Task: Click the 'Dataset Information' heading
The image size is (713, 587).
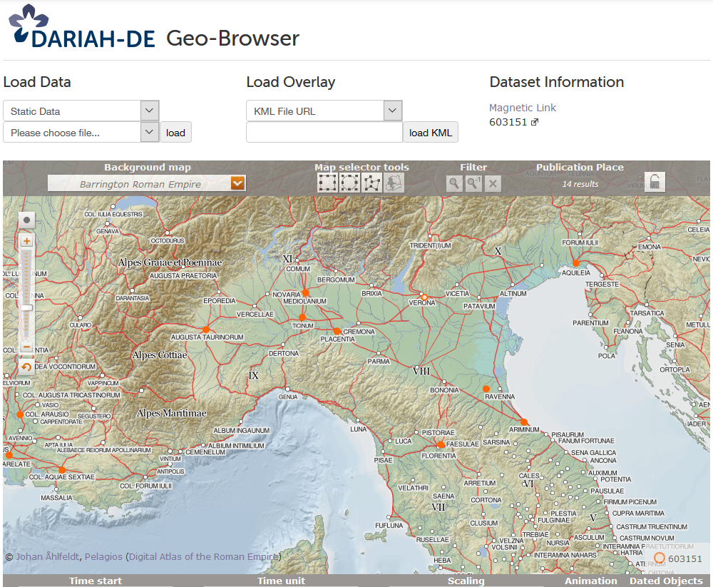Action: [x=557, y=82]
